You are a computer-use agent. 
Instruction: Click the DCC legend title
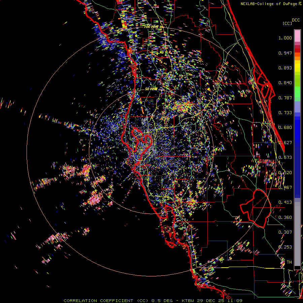296,20
